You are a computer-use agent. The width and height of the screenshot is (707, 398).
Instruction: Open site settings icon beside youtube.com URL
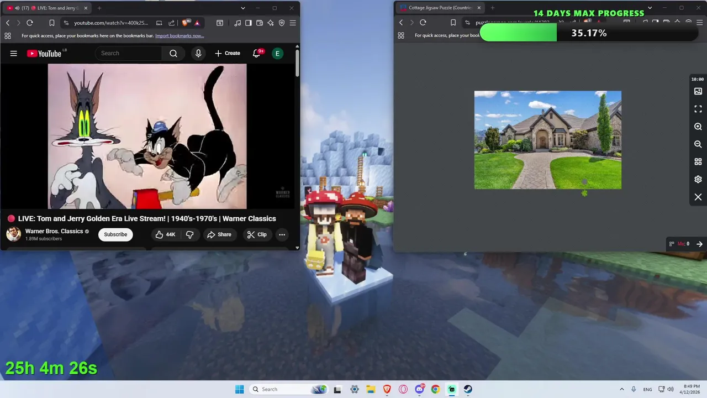[66, 23]
